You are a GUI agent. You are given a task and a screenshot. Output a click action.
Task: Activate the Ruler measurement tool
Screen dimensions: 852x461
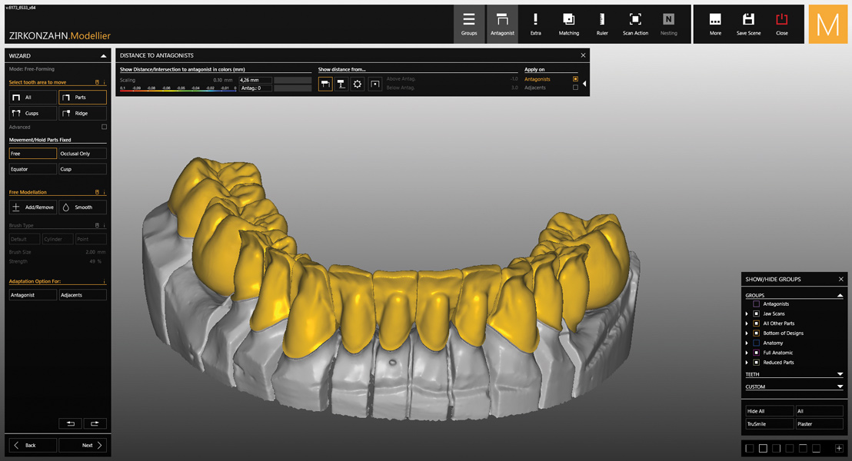[602, 24]
